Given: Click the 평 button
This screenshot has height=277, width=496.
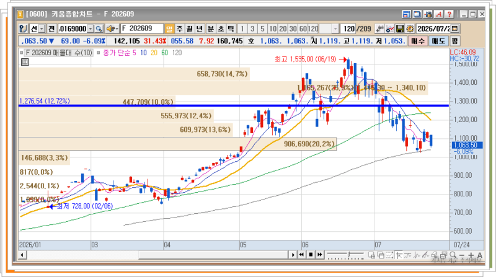Looking at the screenshot, I should (x=454, y=41).
